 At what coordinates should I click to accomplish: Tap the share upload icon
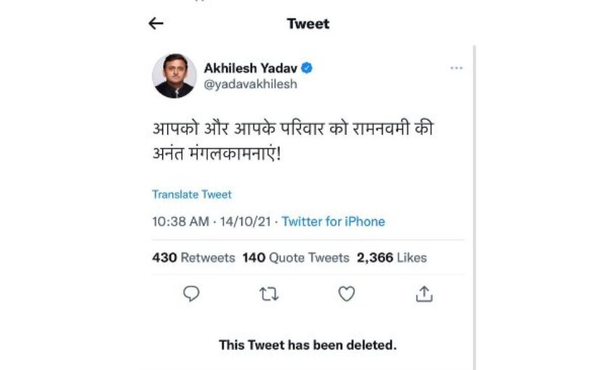point(424,293)
